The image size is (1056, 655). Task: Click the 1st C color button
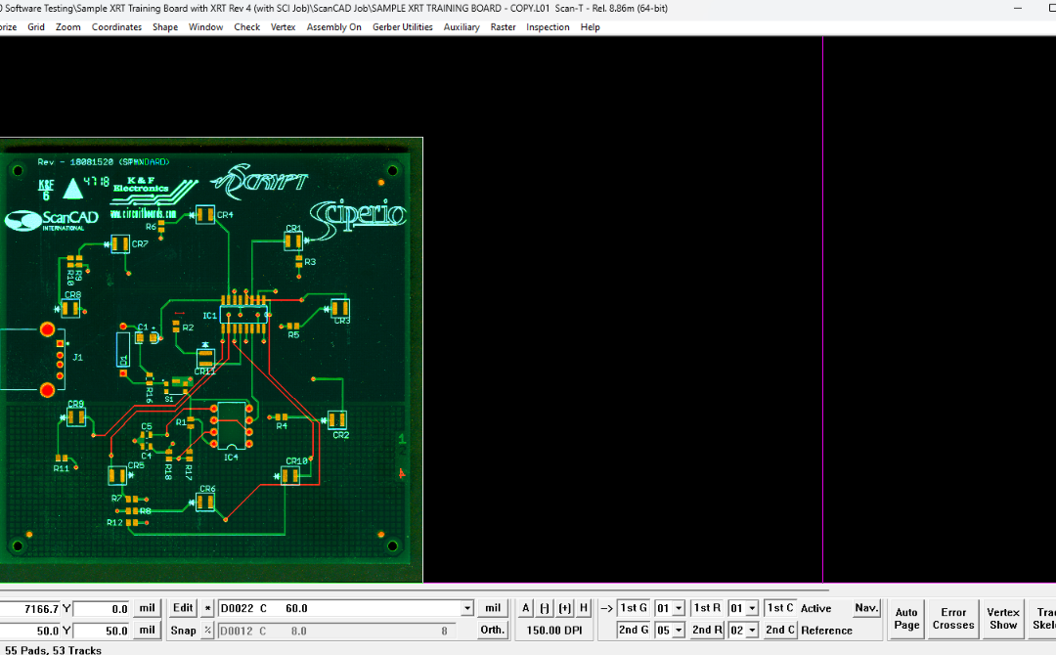click(x=780, y=608)
